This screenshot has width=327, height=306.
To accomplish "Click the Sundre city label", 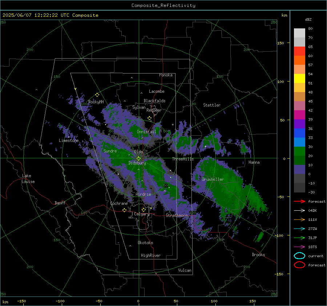I will pos(110,151).
